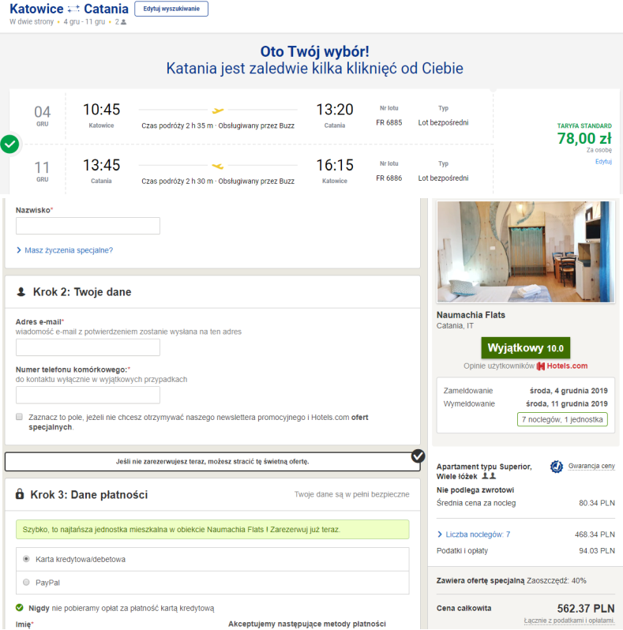This screenshot has width=623, height=630.
Task: Click the Edytuj link under fare price
Action: (x=603, y=161)
